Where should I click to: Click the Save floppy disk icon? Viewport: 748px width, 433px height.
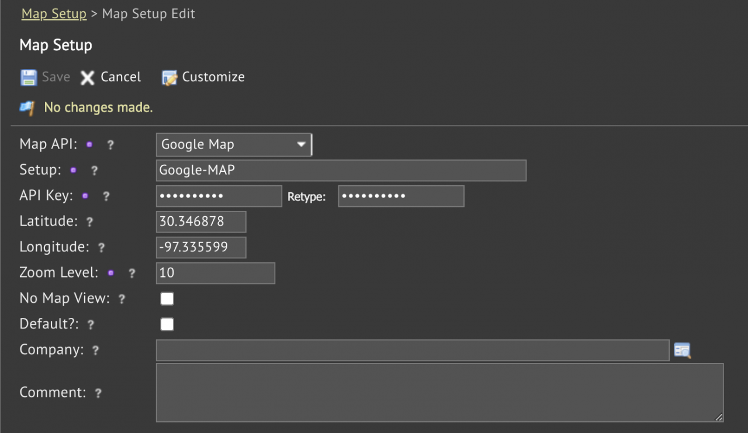pos(29,77)
